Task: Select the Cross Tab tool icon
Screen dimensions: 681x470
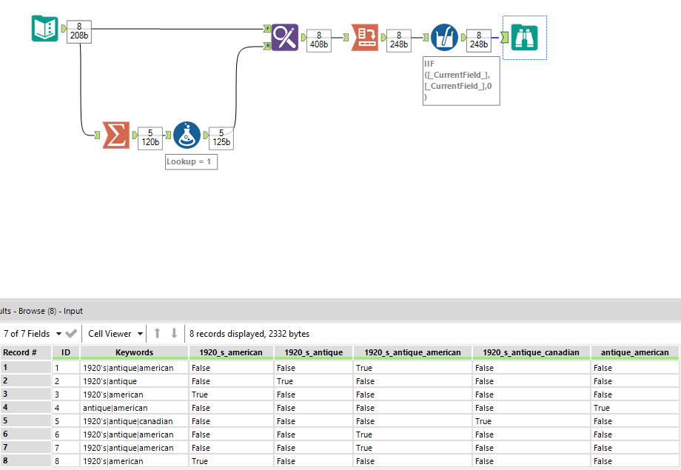Action: click(x=365, y=37)
